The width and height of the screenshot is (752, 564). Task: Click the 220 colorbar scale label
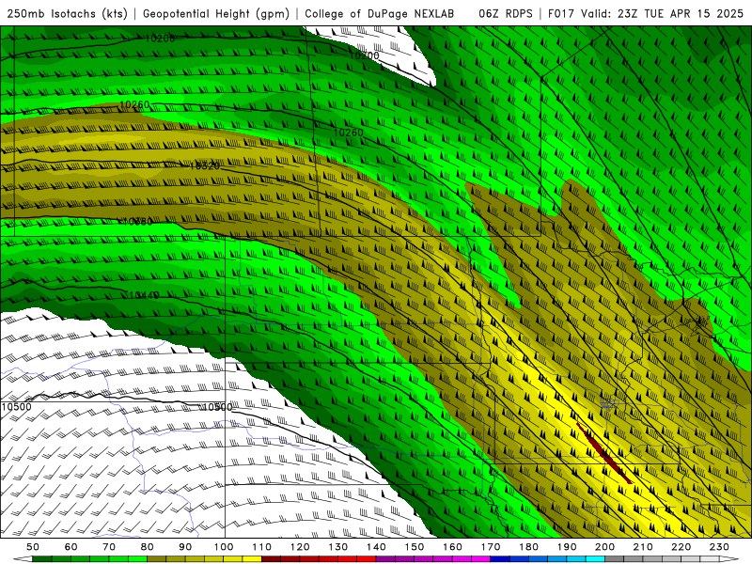coord(681,547)
